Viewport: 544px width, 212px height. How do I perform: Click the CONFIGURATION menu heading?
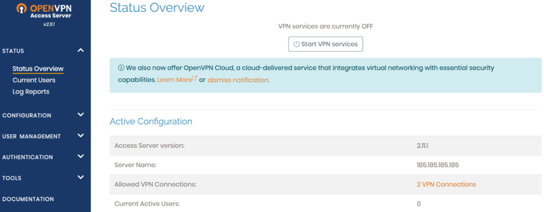coord(27,115)
